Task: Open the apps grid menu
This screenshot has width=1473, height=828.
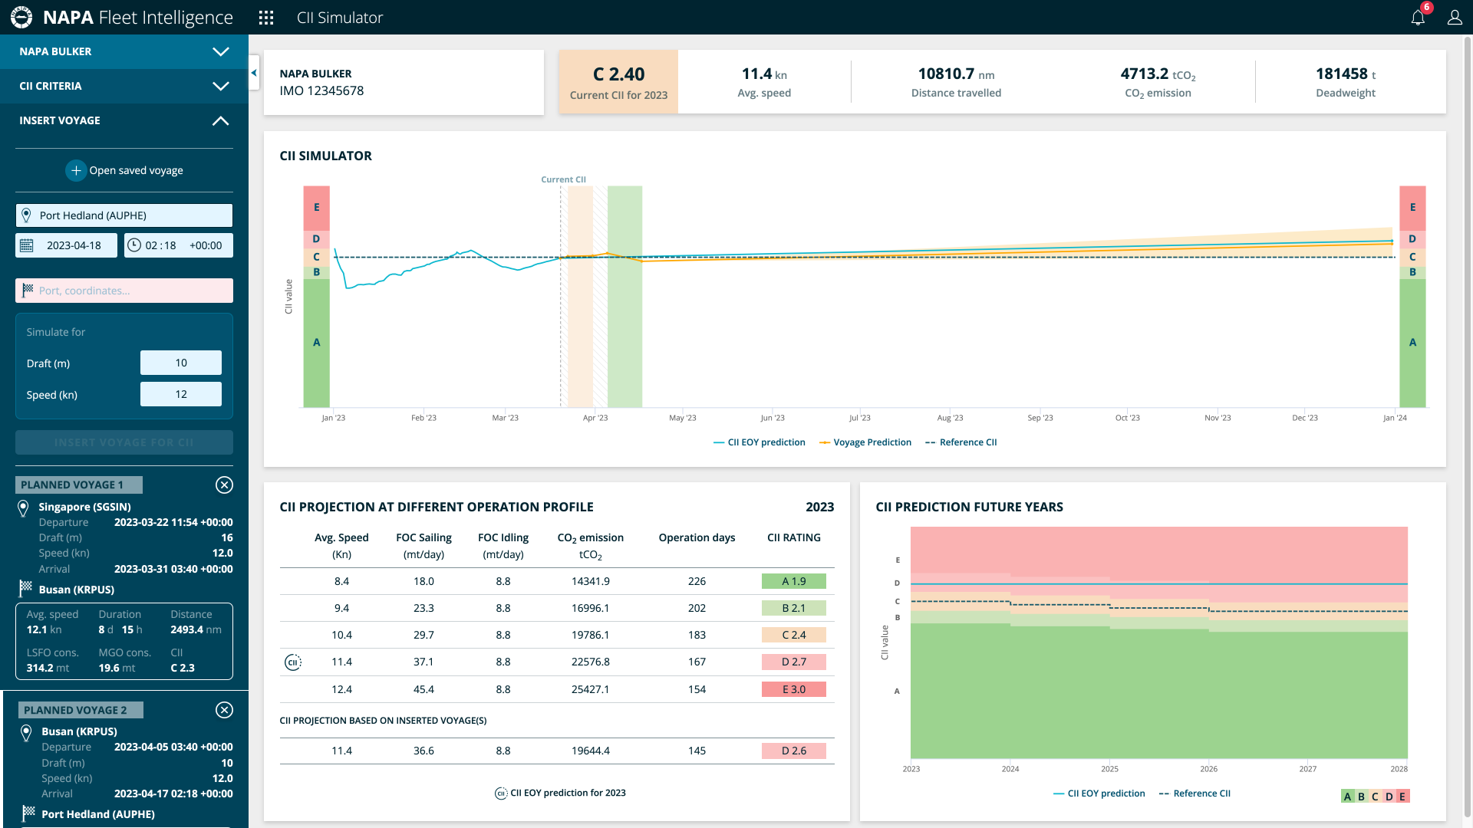Action: pos(266,18)
